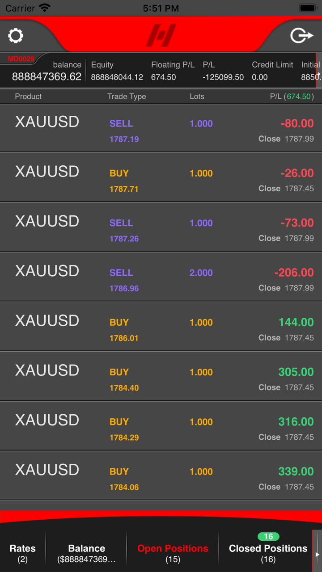Viewport: 322px width, 572px height.
Task: Tap the red app logo in header
Action: [161, 35]
